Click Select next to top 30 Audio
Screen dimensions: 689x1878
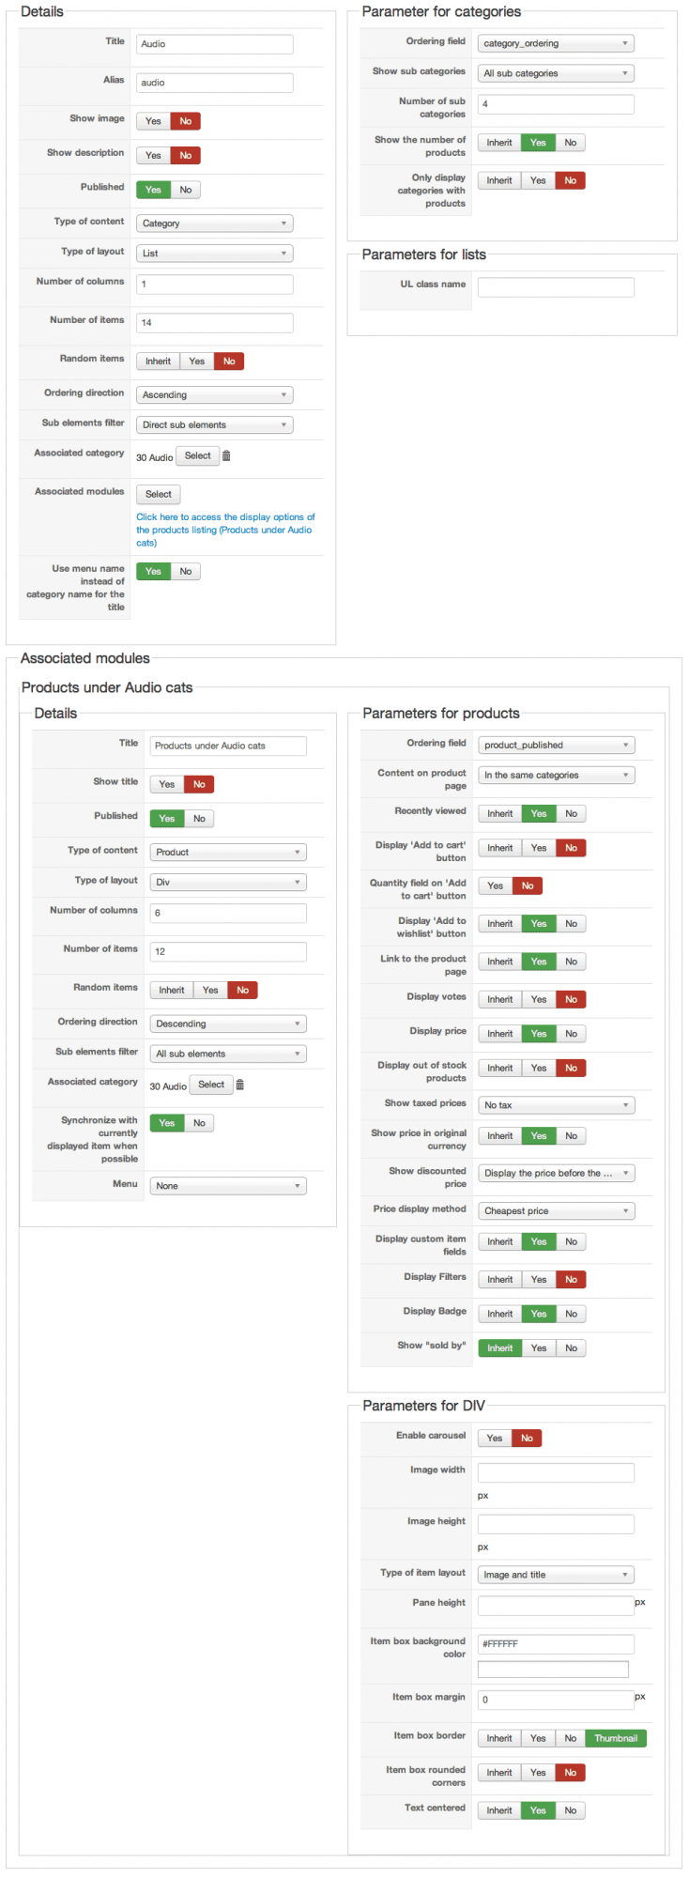(197, 456)
